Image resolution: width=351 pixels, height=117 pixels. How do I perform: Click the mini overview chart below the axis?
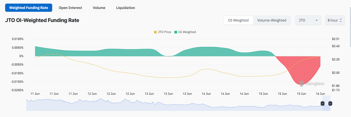[154, 105]
